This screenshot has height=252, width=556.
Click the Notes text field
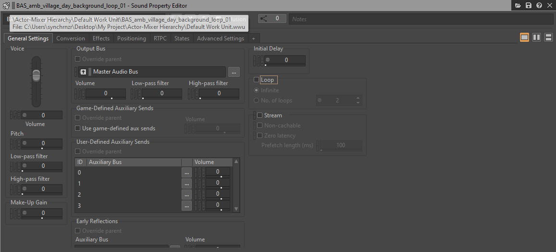pos(421,19)
